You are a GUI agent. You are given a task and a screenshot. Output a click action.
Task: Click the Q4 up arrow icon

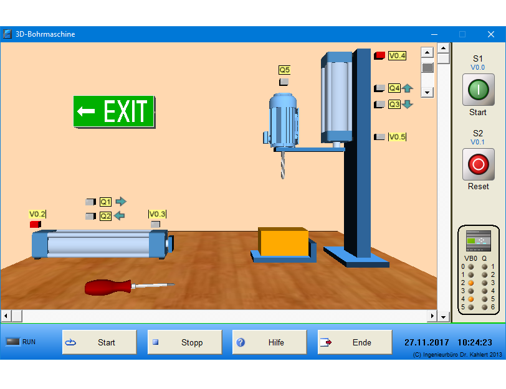pyautogui.click(x=408, y=88)
